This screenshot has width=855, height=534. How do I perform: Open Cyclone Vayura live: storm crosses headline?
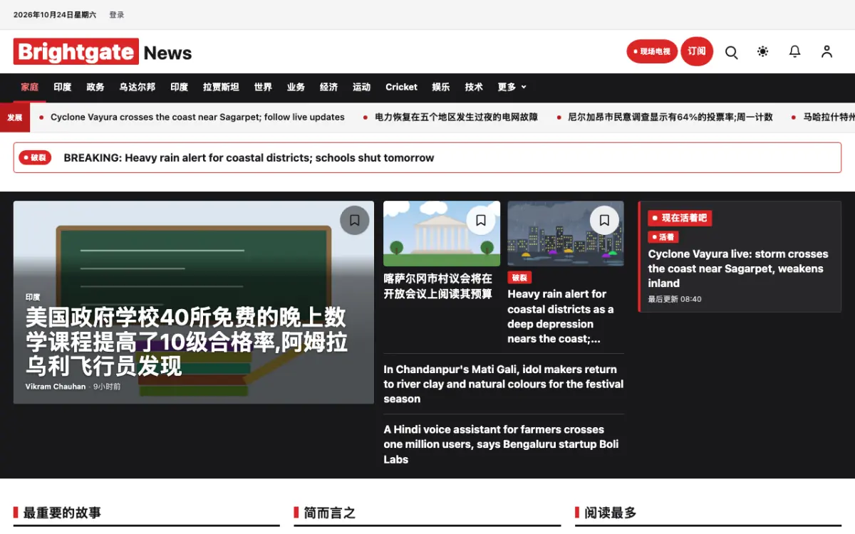(x=738, y=268)
